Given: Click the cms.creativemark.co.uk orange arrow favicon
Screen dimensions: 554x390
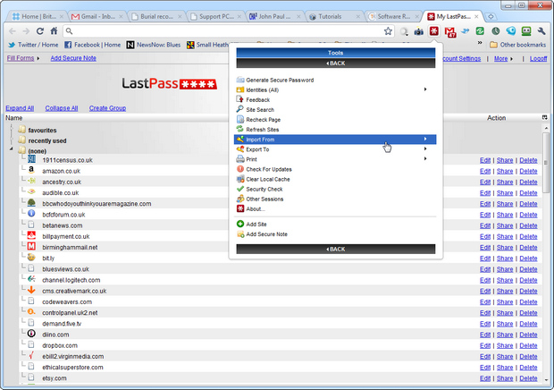Looking at the screenshot, I should 31,290.
